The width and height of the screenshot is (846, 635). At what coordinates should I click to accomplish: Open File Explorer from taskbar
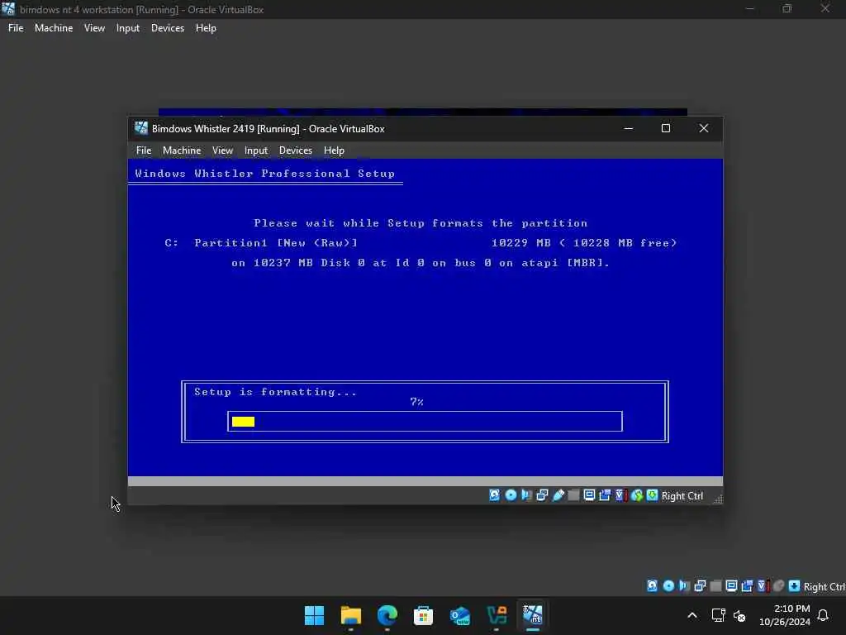[x=350, y=615]
